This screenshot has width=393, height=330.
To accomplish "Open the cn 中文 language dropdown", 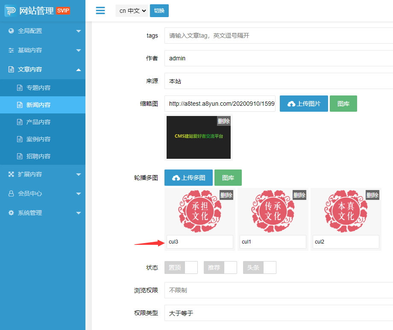I will 132,11.
